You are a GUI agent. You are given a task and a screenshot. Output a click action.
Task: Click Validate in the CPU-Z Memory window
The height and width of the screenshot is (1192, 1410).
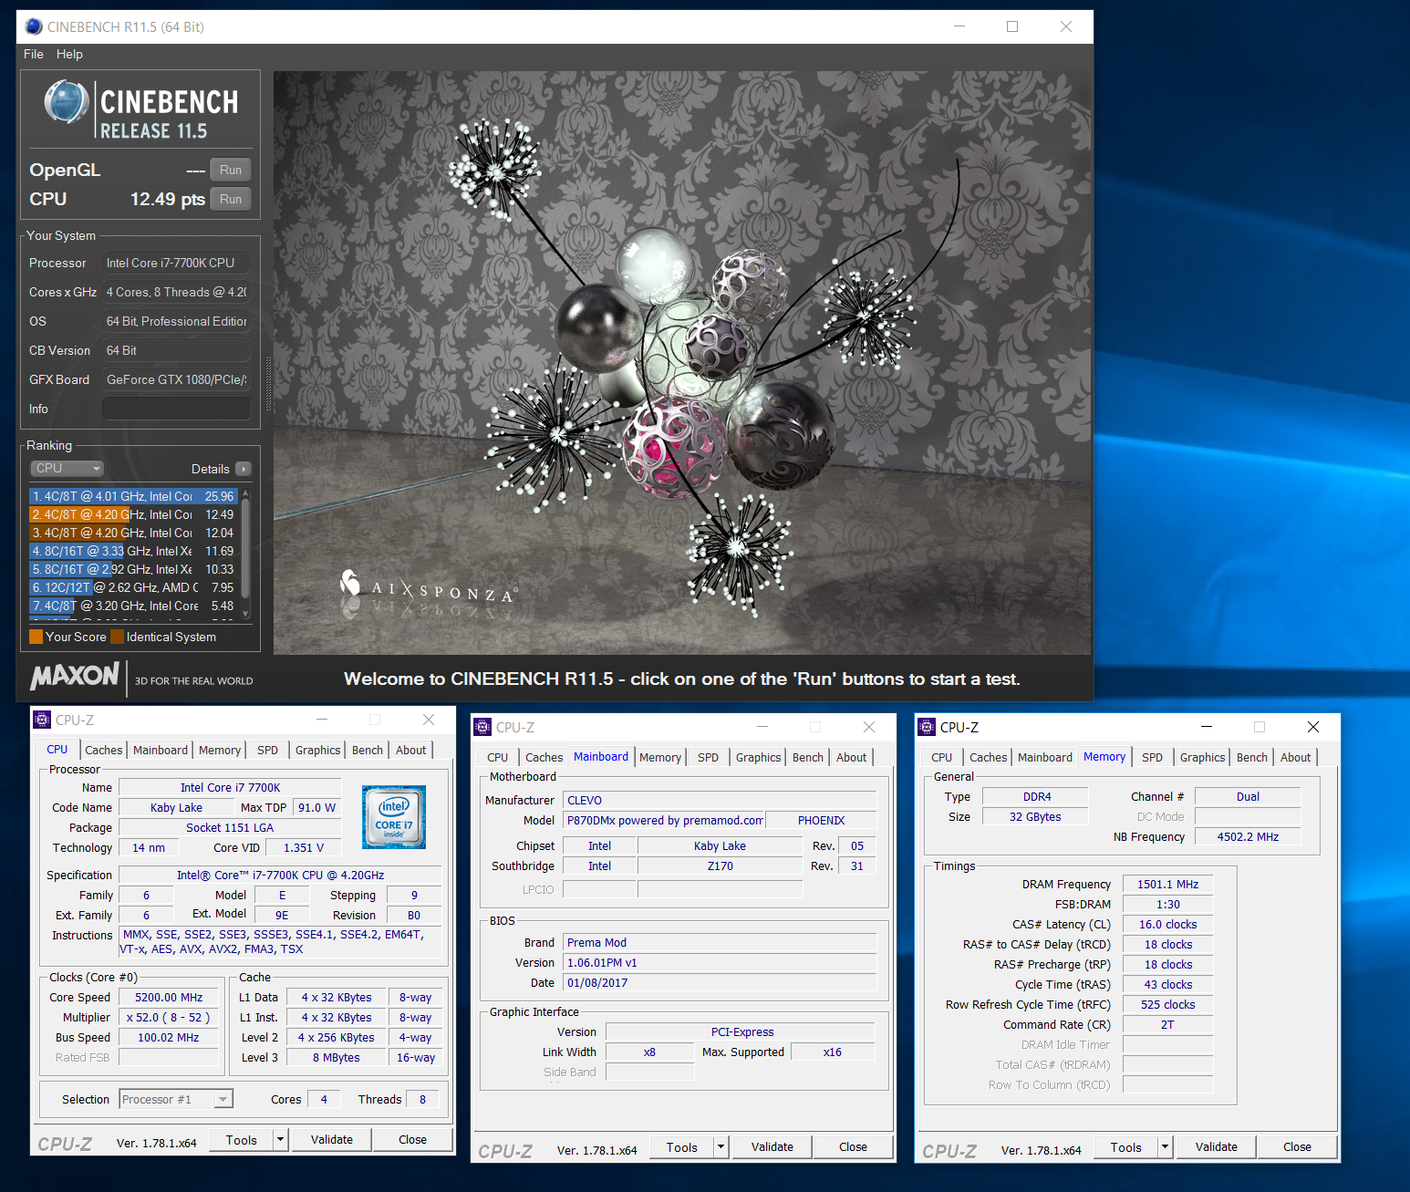[1217, 1146]
